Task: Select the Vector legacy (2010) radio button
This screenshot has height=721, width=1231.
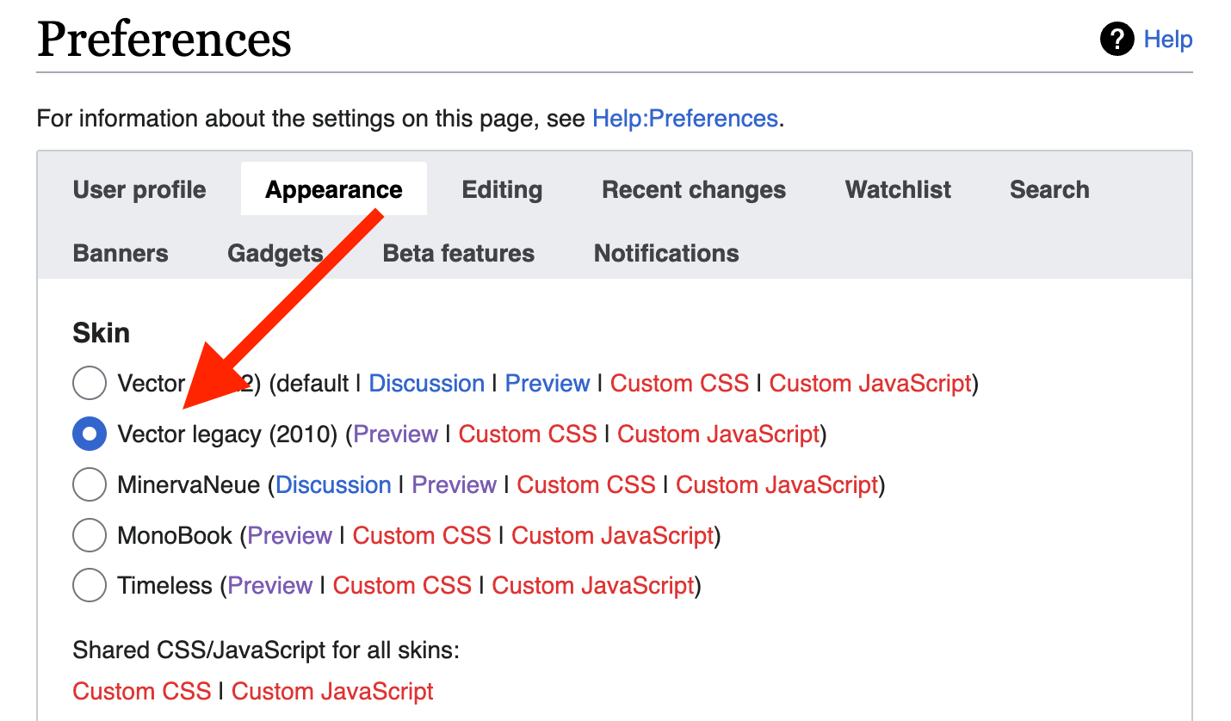Action: click(x=90, y=434)
